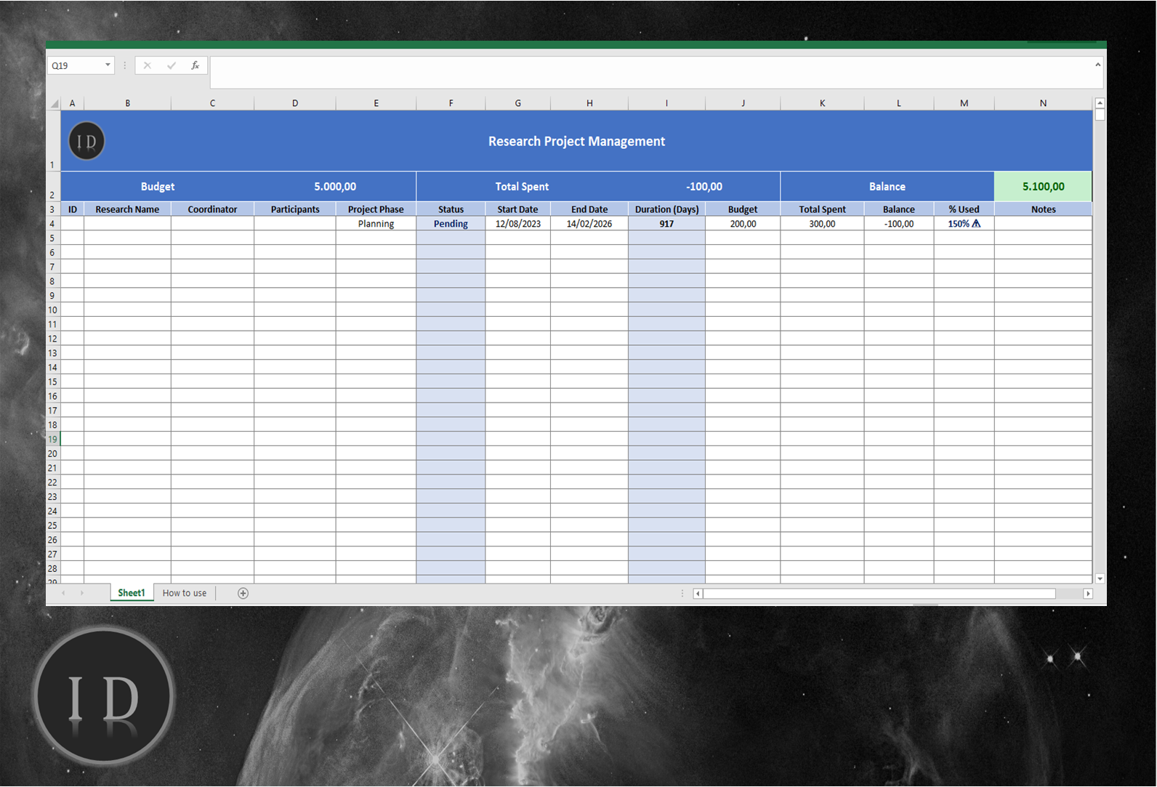Click the Pending status cell
This screenshot has height=787, width=1157.
(451, 224)
